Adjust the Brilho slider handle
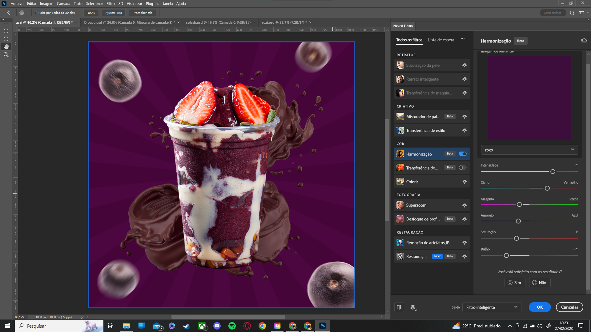The width and height of the screenshot is (591, 332). point(506,255)
